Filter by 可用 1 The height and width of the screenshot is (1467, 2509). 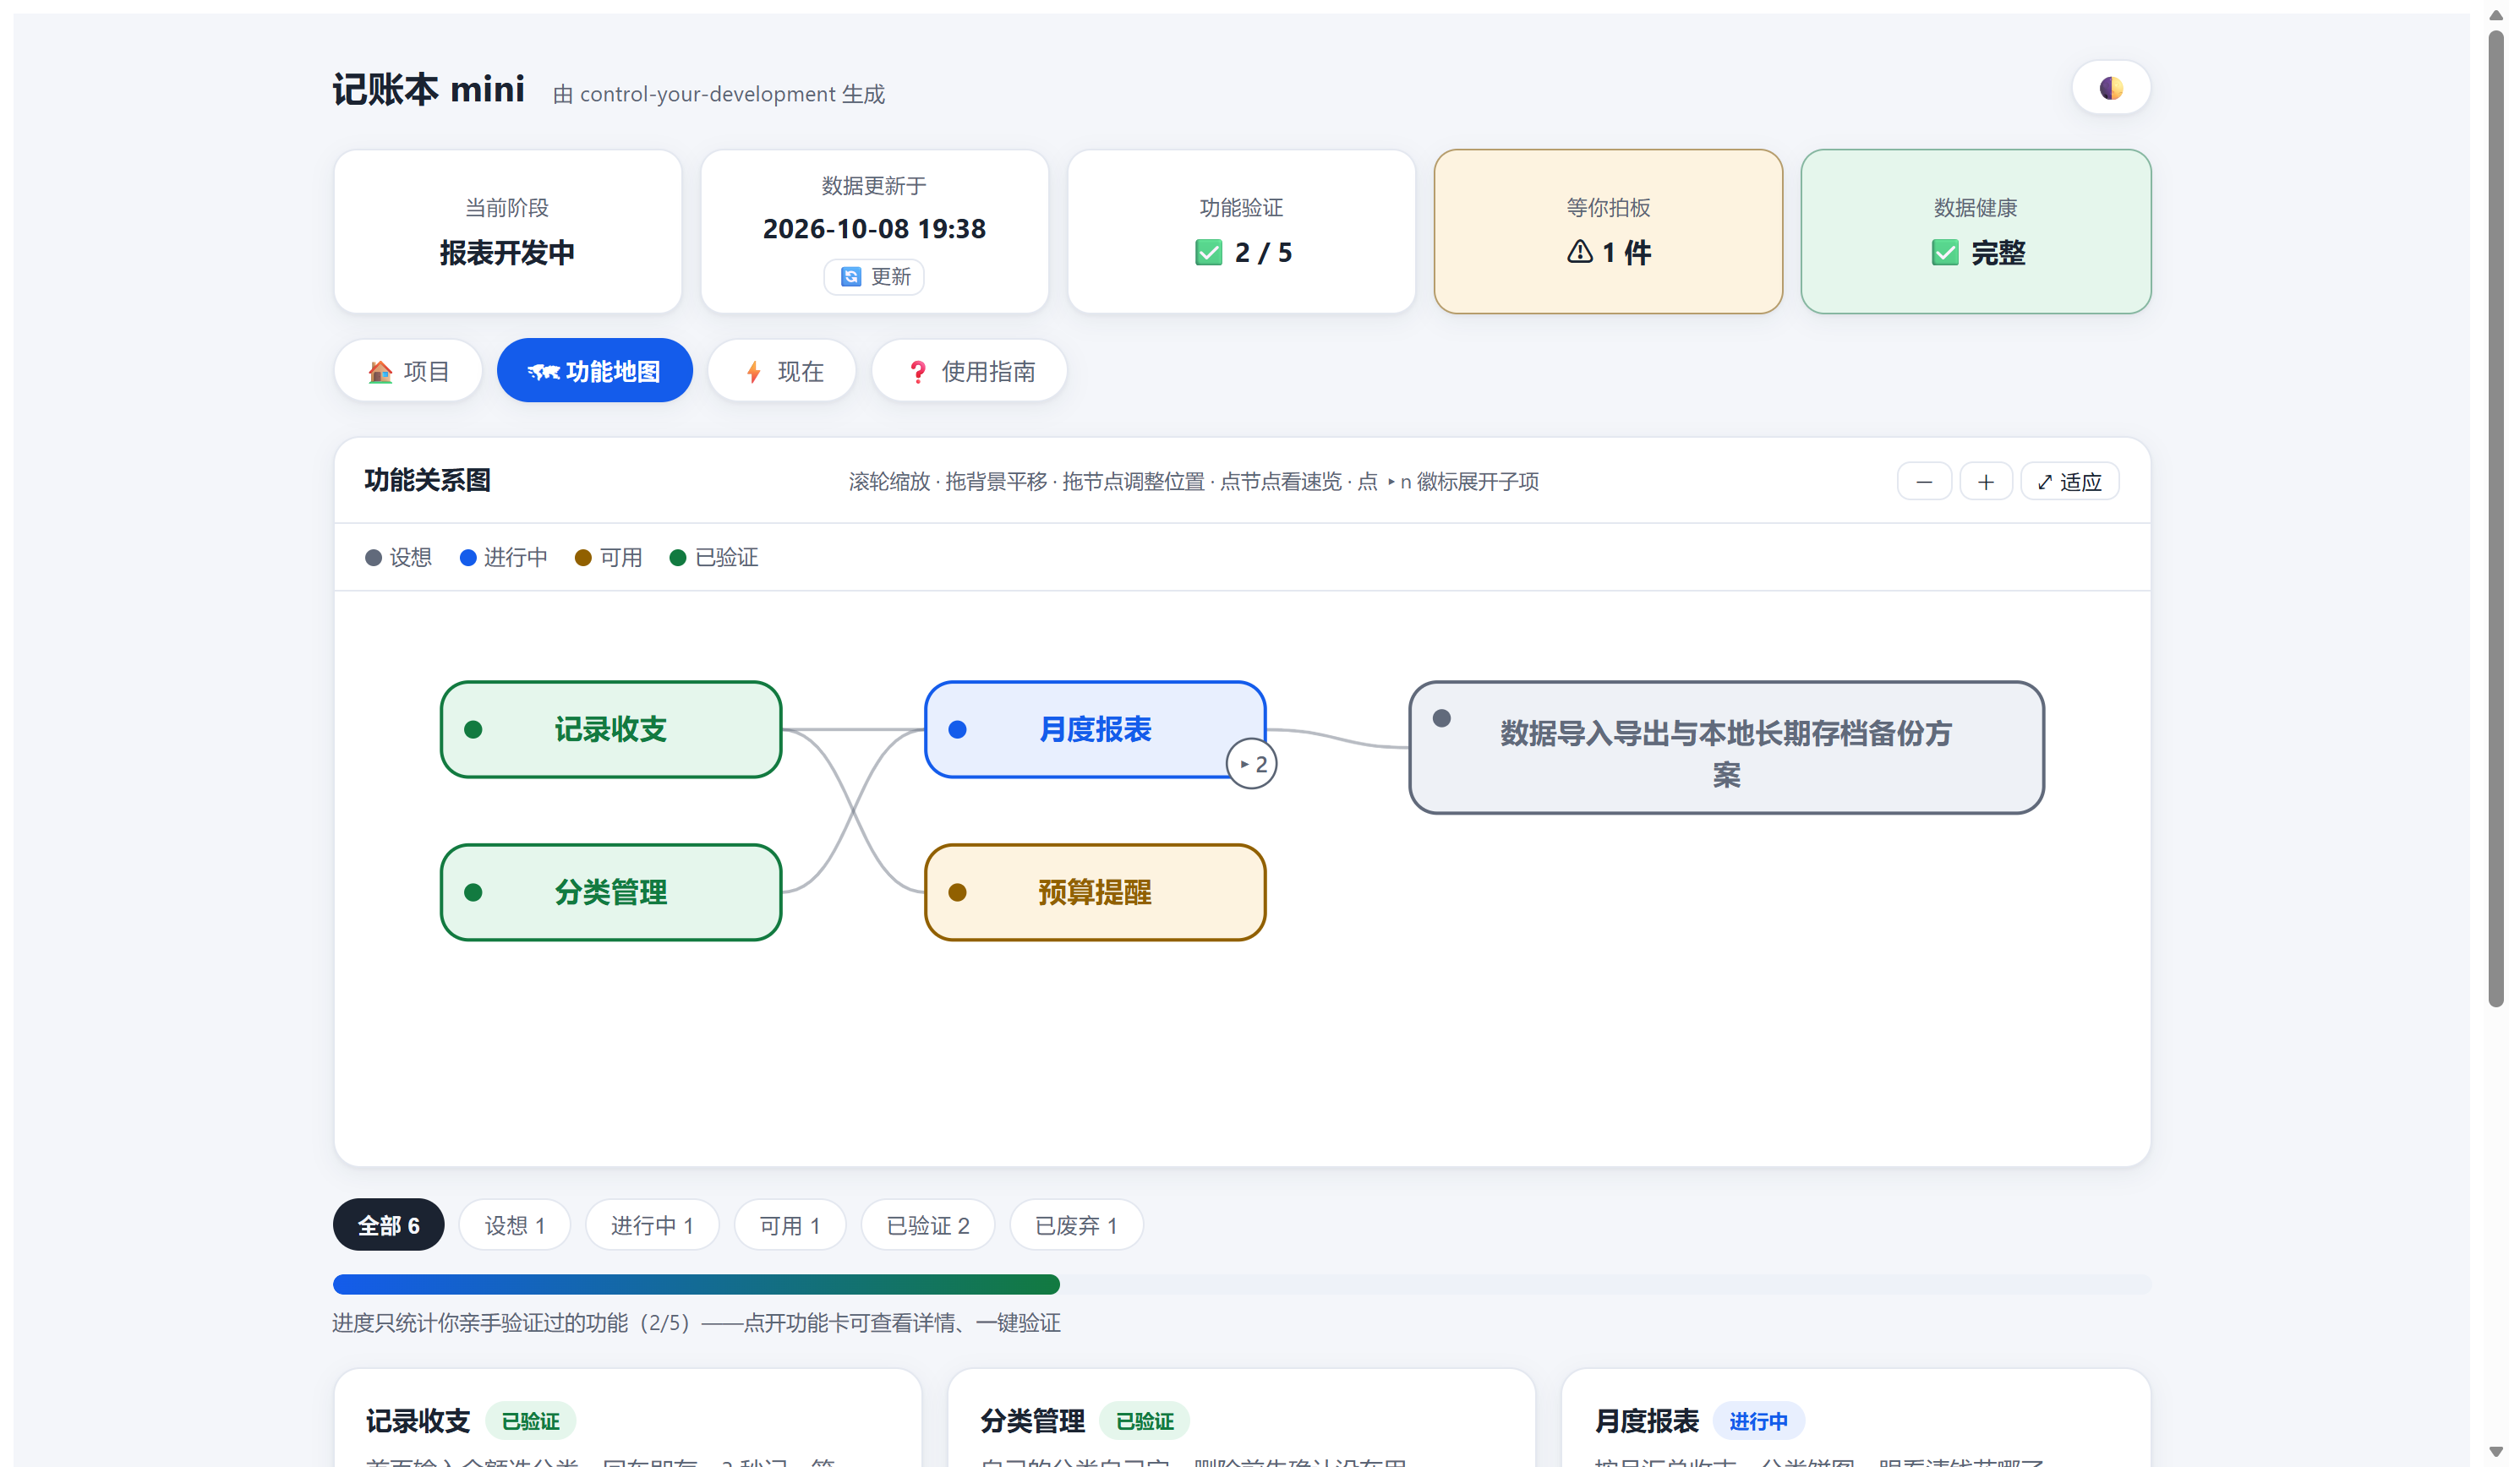(790, 1225)
